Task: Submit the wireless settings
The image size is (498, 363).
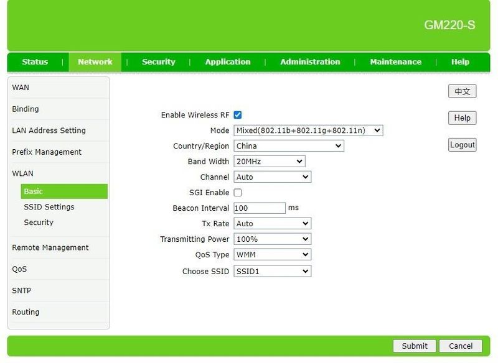Action: pos(414,346)
